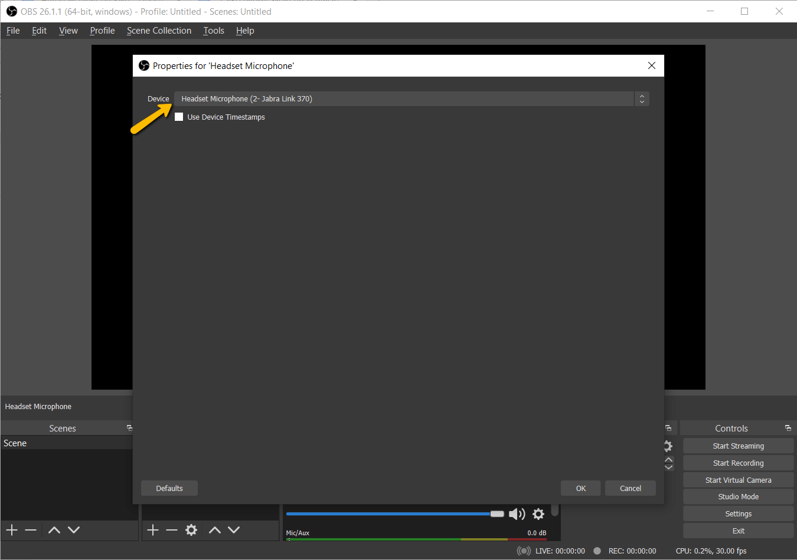Open the Edit menu
Screen dimensions: 797x560
click(39, 31)
